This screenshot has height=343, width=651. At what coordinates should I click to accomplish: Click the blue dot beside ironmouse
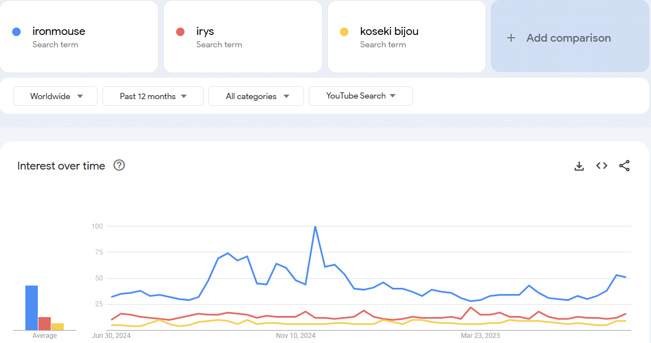tap(17, 32)
